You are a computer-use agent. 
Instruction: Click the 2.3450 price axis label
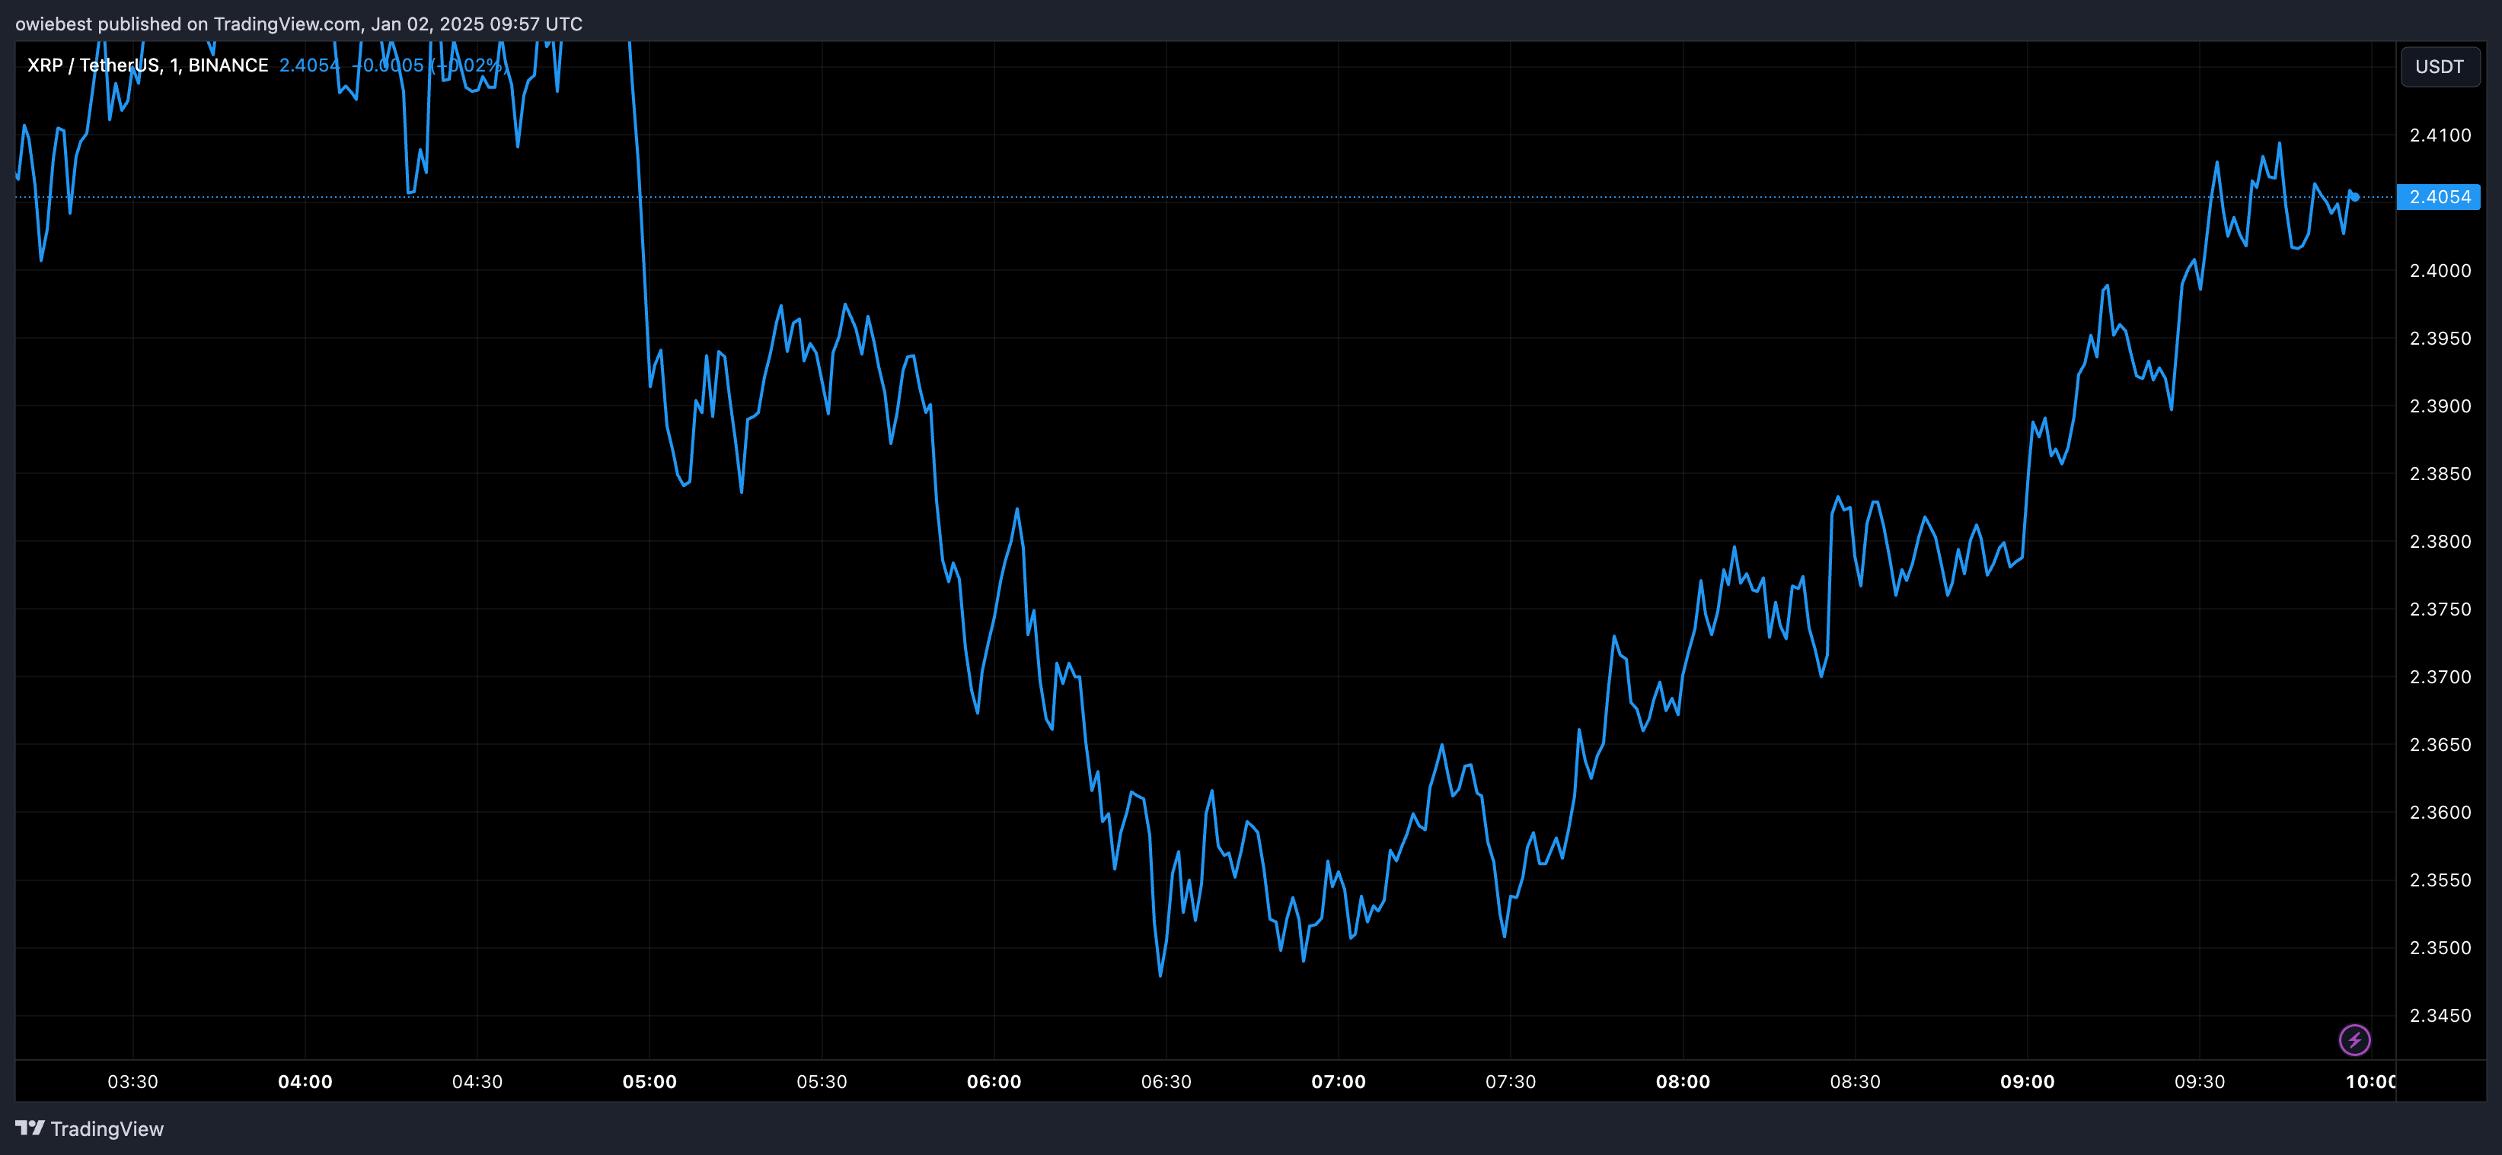coord(2440,1015)
